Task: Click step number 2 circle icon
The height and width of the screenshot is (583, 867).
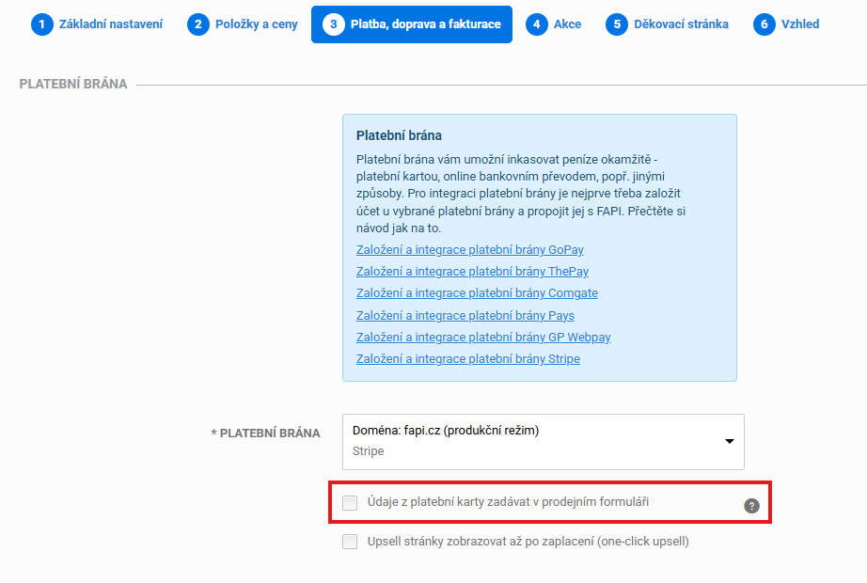Action: (x=198, y=24)
